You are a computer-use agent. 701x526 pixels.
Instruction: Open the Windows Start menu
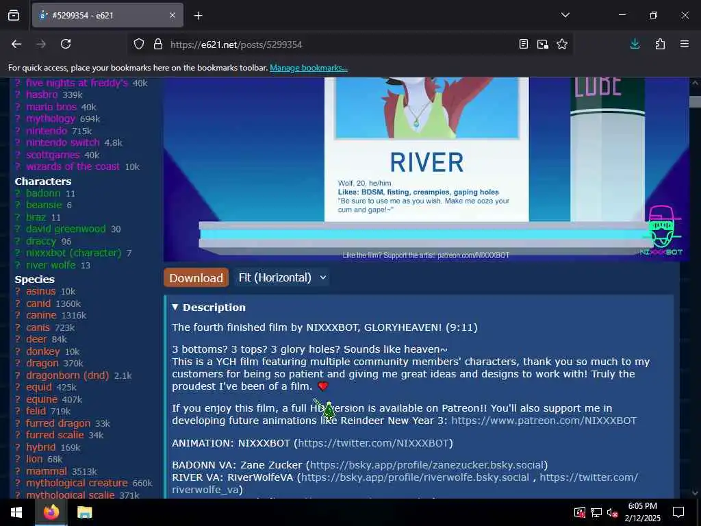[16, 512]
